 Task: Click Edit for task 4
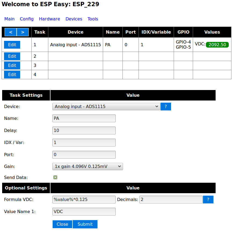point(12,75)
